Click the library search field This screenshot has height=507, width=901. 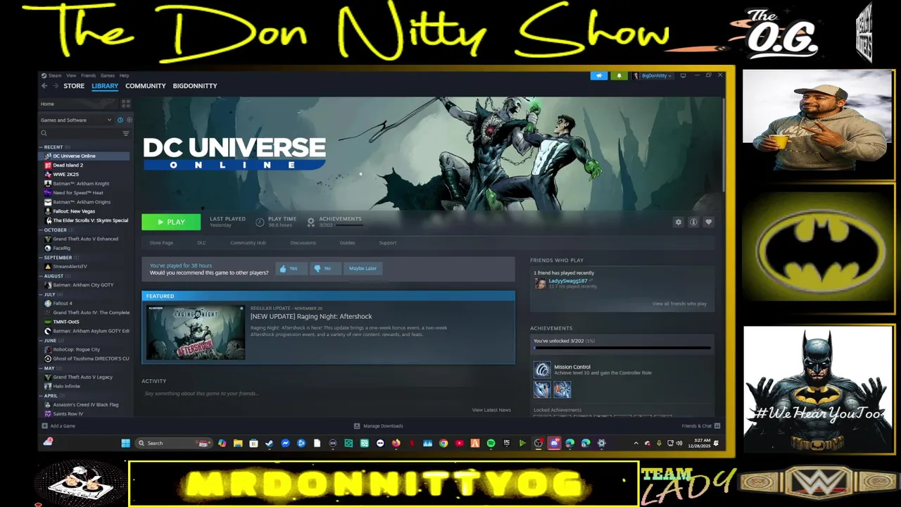pos(81,133)
